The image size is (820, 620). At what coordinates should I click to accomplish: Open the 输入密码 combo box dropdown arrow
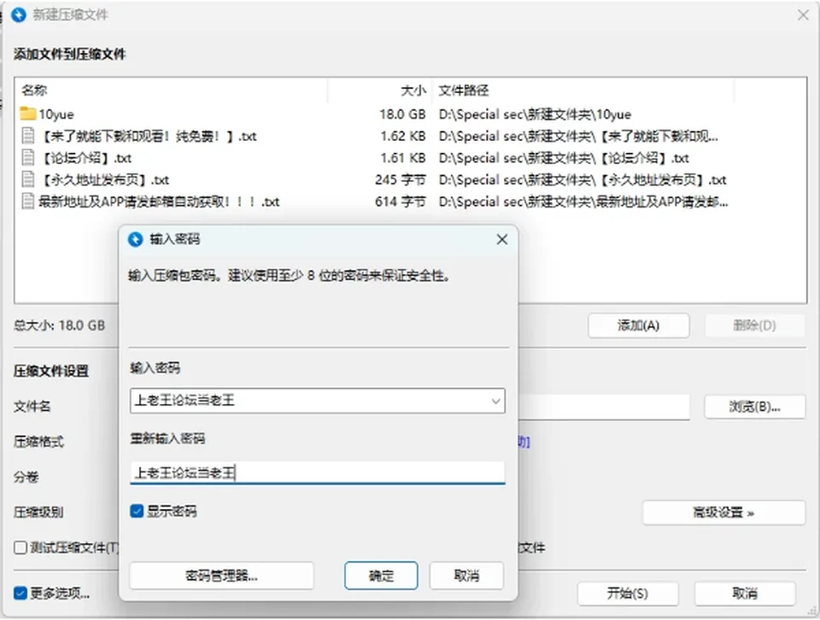pos(495,401)
